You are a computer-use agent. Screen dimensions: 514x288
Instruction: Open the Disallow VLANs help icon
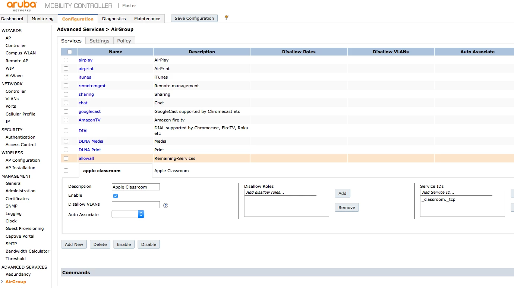165,205
